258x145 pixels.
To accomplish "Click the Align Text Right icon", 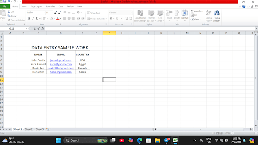I will point(73,19).
